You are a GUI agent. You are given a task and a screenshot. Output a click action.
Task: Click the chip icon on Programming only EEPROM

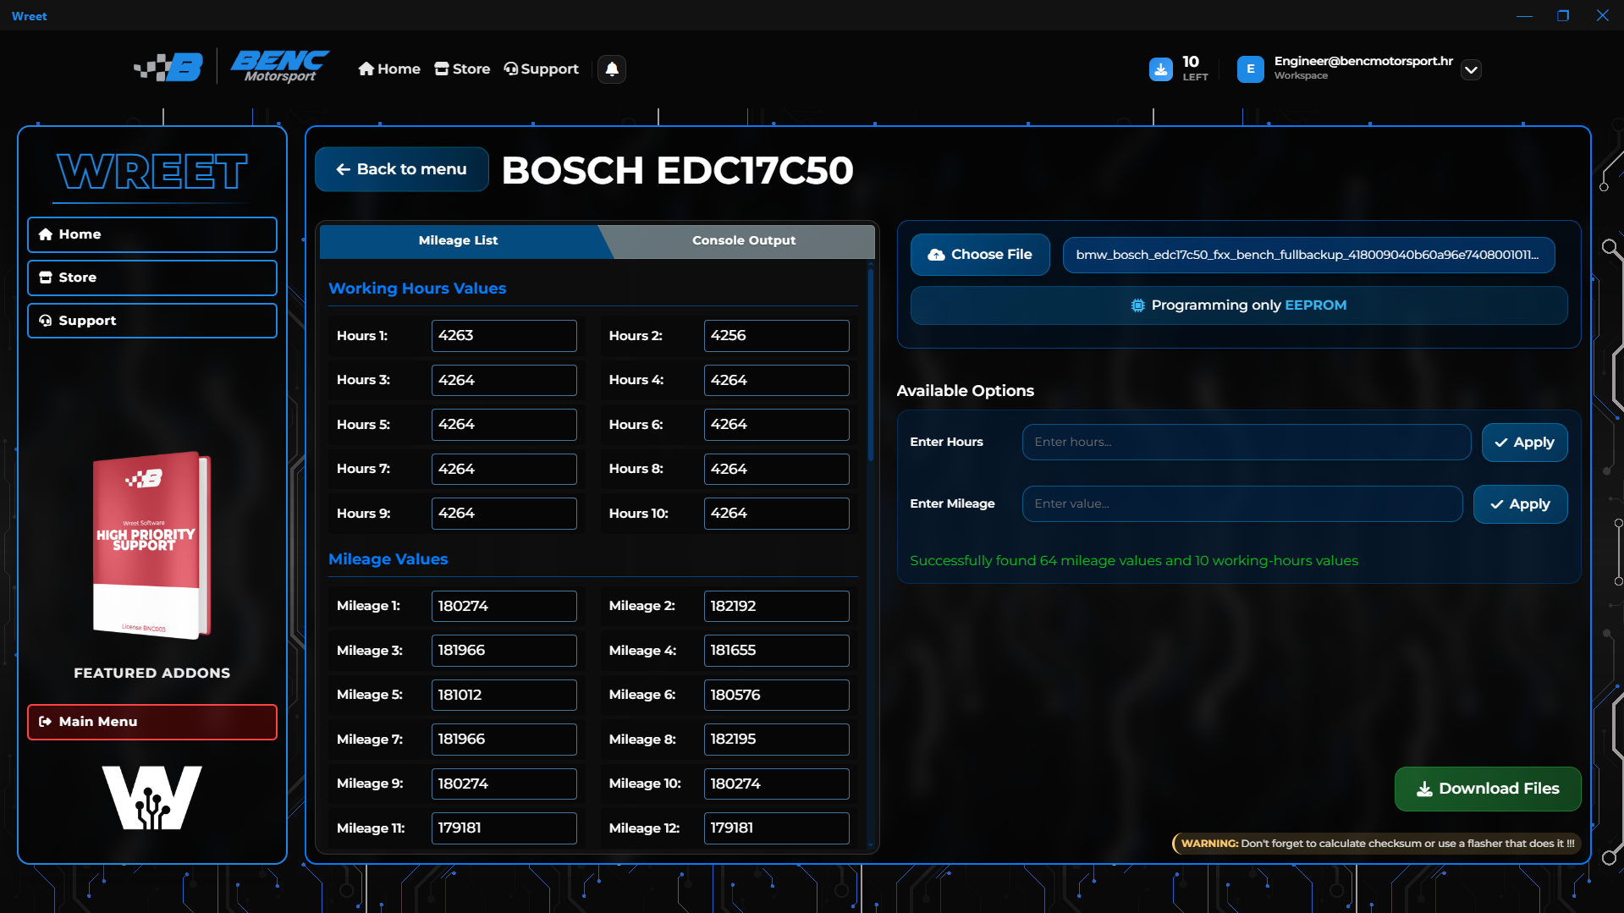1137,305
